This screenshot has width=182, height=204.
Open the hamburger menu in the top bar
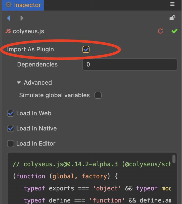coord(172,4)
